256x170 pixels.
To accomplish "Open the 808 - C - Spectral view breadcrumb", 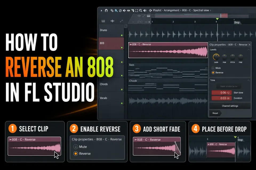I will pyautogui.click(x=195, y=10).
